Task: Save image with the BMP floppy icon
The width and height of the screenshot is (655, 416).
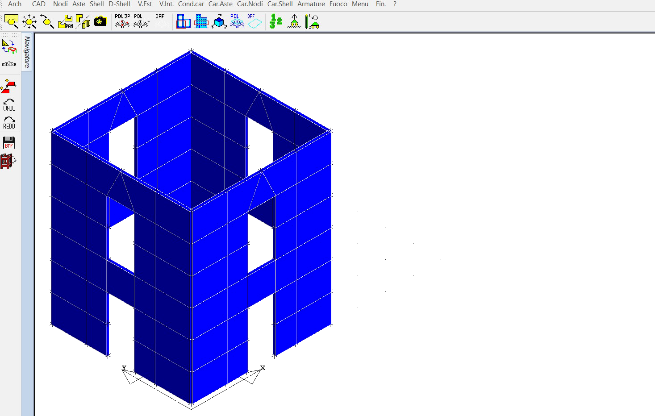Action: pyautogui.click(x=9, y=142)
